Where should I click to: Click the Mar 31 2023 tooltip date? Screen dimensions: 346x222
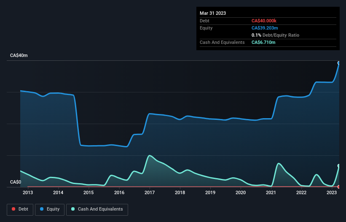click(213, 13)
